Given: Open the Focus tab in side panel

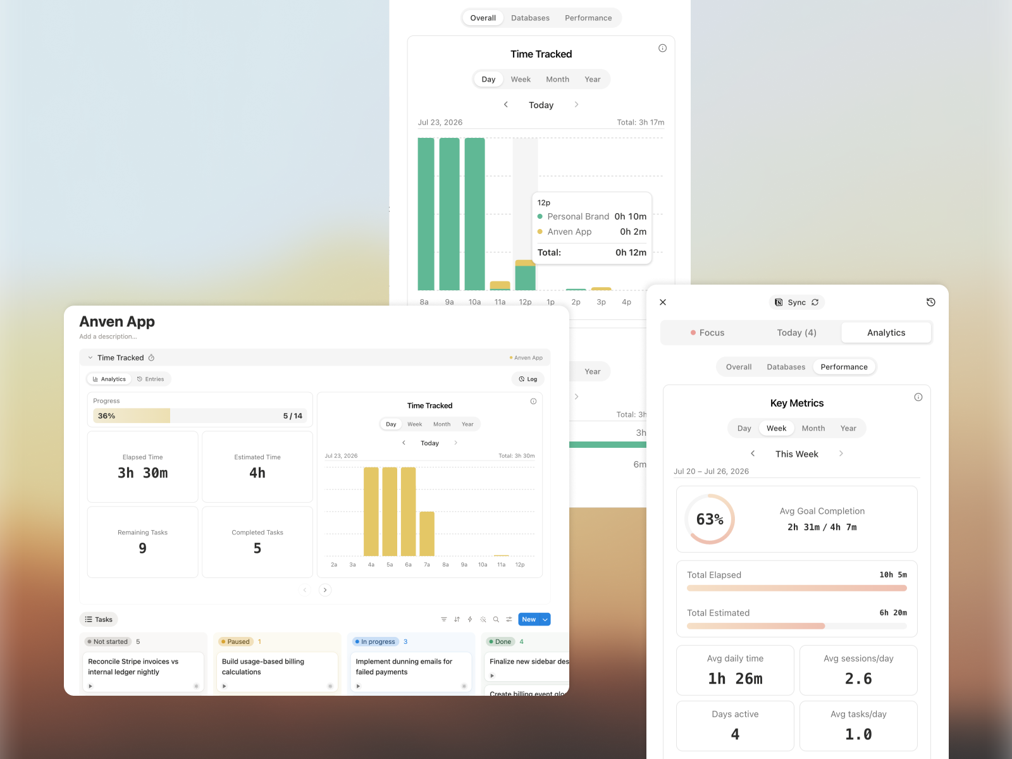Looking at the screenshot, I should point(707,333).
